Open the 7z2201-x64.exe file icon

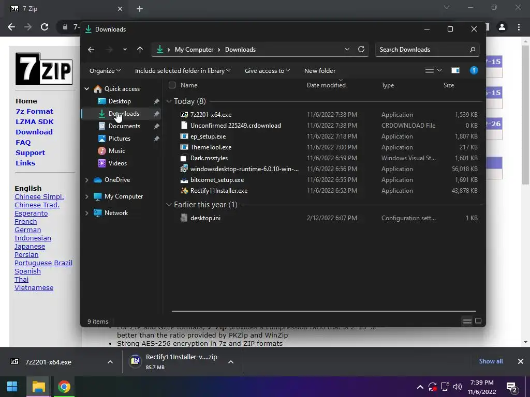coord(184,115)
